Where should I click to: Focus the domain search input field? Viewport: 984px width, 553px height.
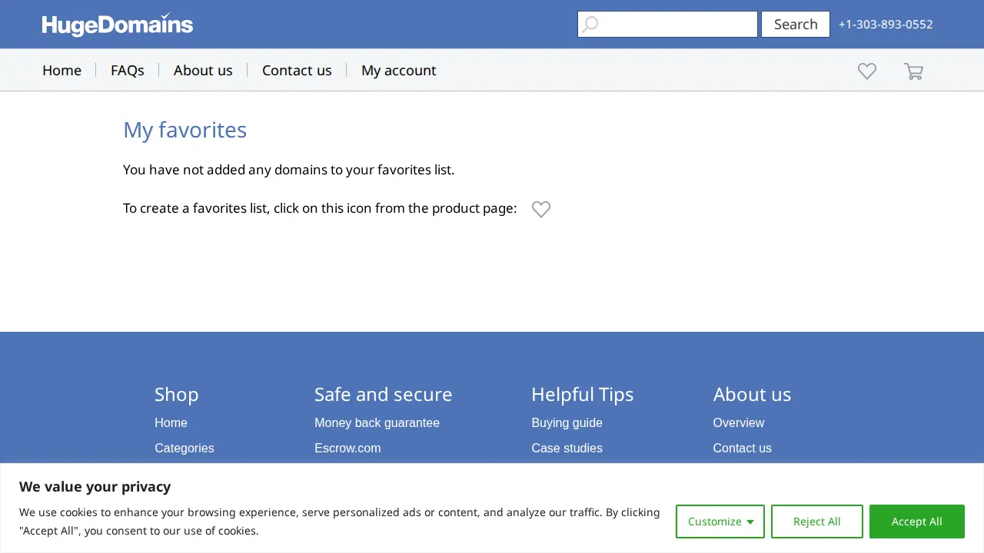[x=667, y=24]
